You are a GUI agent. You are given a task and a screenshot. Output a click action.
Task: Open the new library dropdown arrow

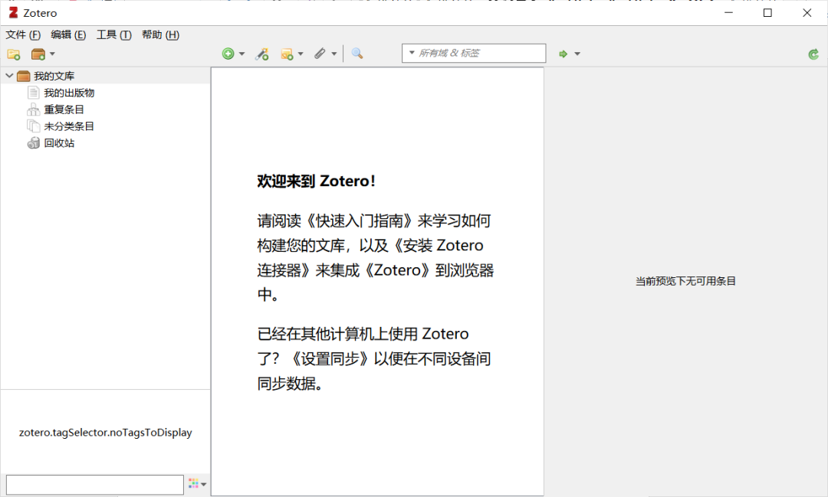click(x=52, y=54)
